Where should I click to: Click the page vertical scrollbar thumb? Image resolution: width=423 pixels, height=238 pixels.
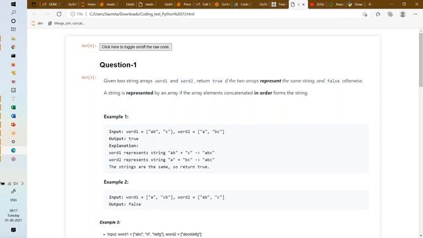[x=420, y=60]
